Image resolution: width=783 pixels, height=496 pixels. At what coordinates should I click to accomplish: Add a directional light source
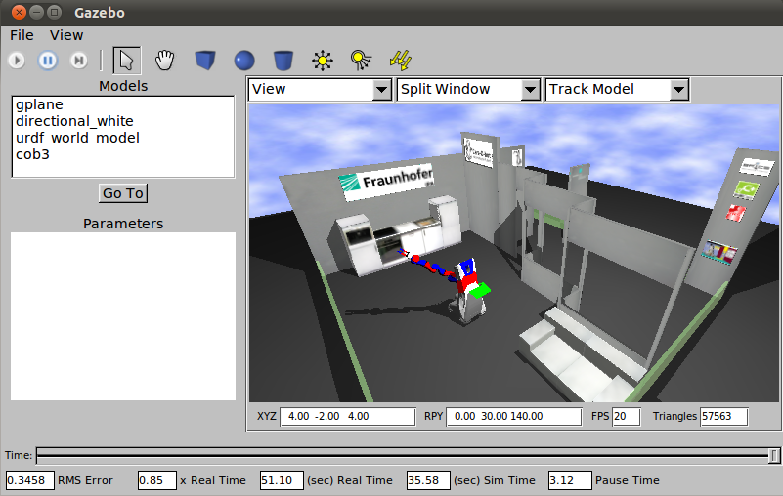click(x=400, y=61)
